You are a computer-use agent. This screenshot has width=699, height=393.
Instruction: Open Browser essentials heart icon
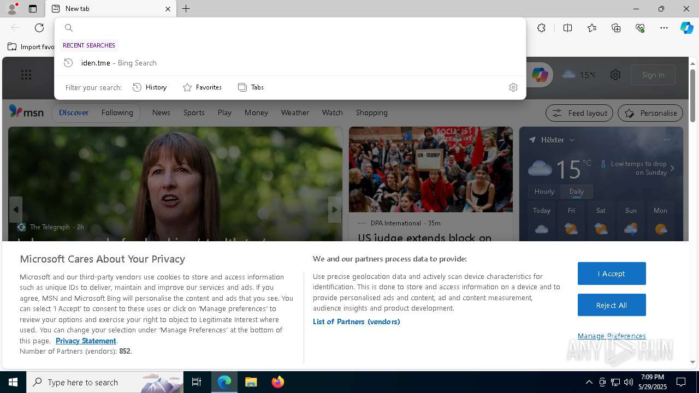[640, 28]
